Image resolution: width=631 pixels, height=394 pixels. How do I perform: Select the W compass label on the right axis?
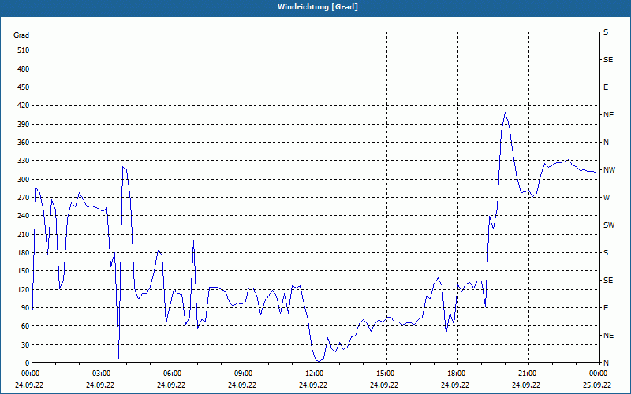(607, 198)
